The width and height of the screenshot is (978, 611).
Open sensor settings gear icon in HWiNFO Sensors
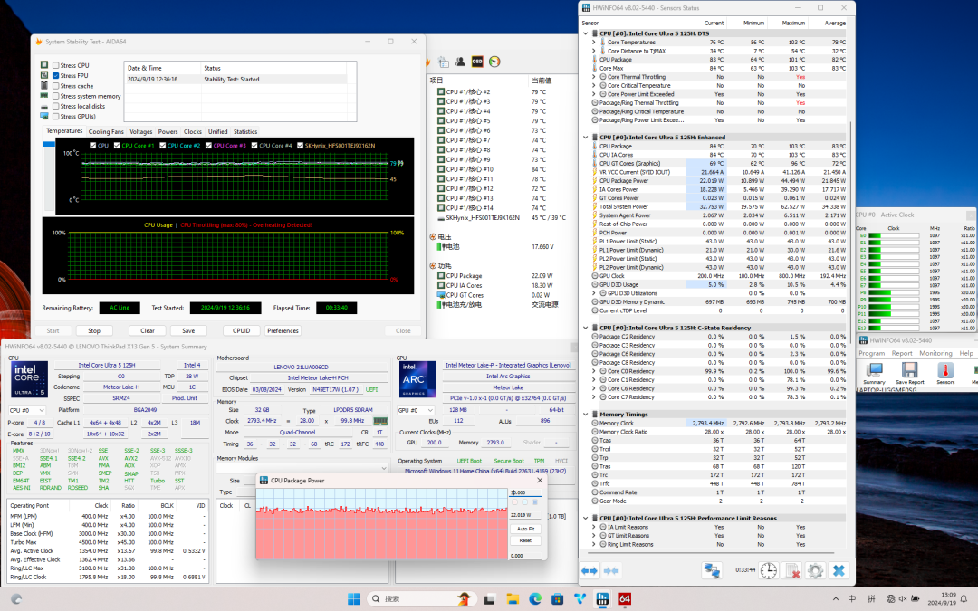coord(815,570)
